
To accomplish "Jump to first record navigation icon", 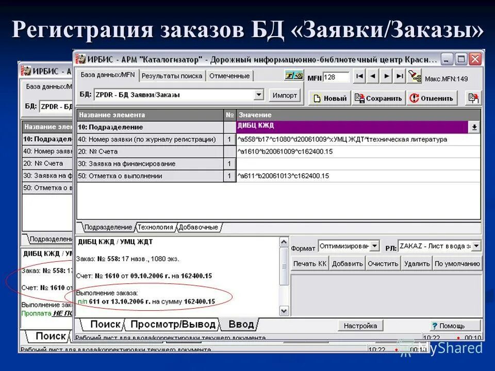I will pyautogui.click(x=359, y=76).
